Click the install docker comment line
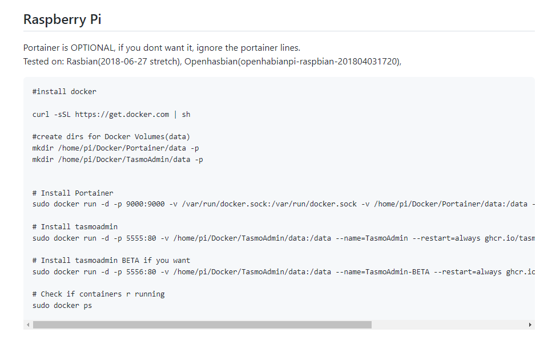 [x=64, y=91]
